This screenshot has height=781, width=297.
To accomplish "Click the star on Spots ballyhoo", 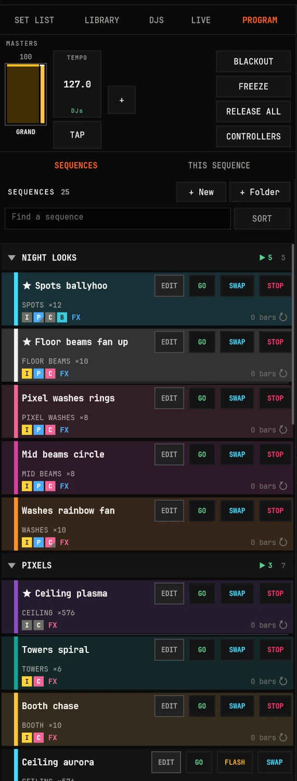I will click(27, 286).
